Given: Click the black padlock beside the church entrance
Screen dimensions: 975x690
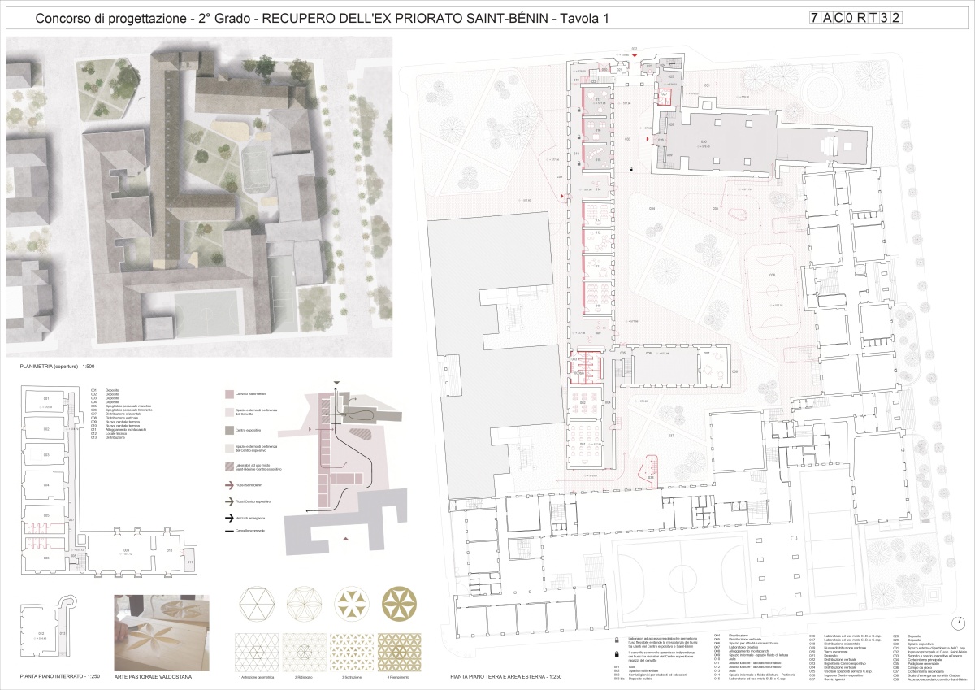Looking at the screenshot, I should [631, 169].
